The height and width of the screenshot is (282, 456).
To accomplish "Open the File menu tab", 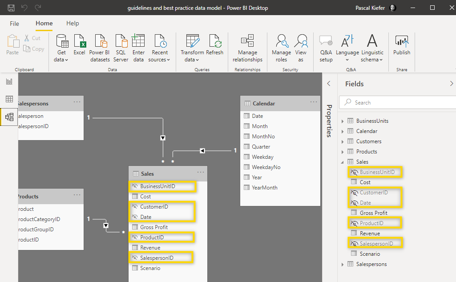I will coord(14,24).
